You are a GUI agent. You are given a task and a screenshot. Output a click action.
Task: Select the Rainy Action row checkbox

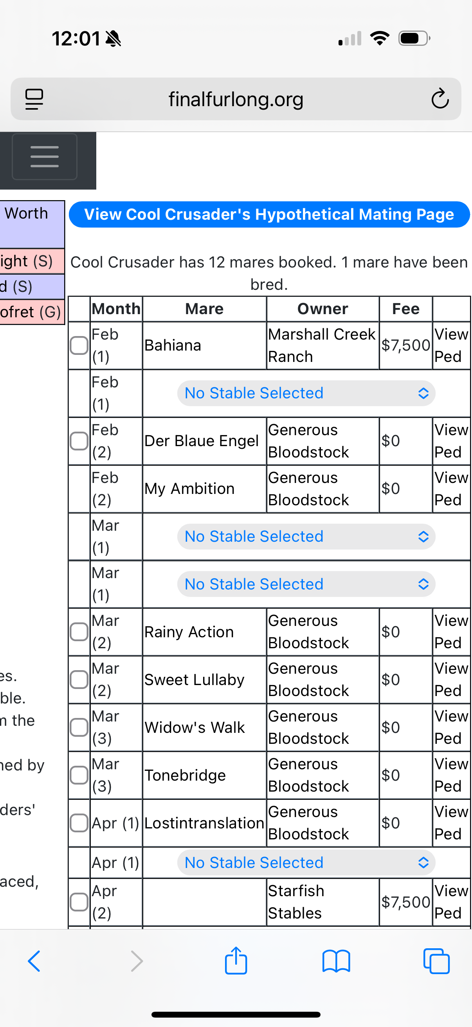[x=79, y=632]
